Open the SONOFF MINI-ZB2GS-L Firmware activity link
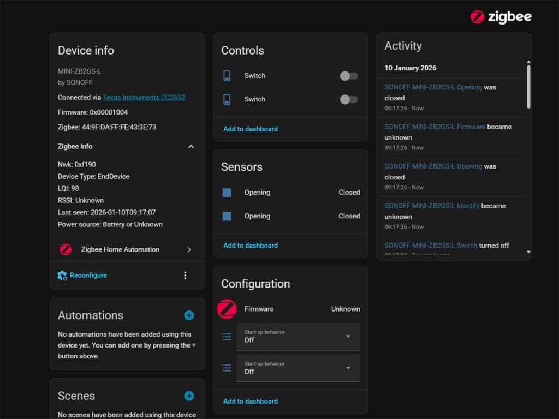559x419 pixels. click(435, 127)
